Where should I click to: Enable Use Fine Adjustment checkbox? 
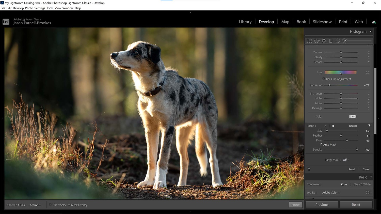click(x=323, y=79)
